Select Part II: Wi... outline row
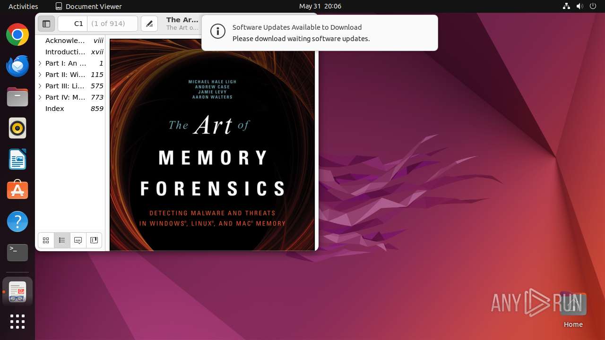The height and width of the screenshot is (340, 605). pyautogui.click(x=70, y=75)
